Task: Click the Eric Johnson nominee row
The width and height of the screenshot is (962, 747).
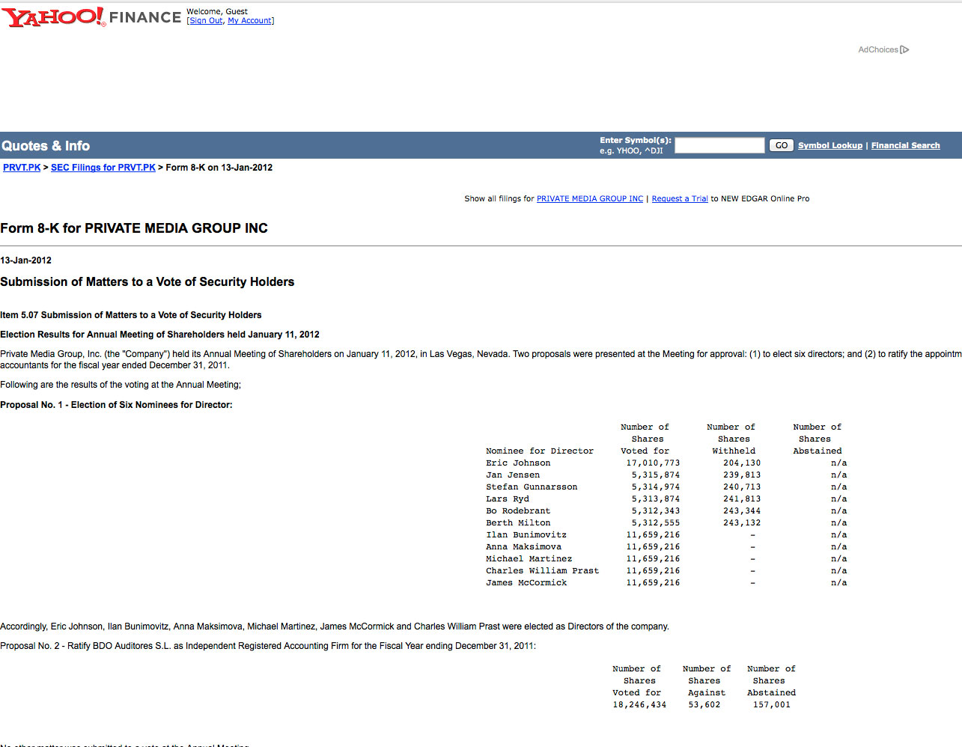Action: (x=518, y=463)
